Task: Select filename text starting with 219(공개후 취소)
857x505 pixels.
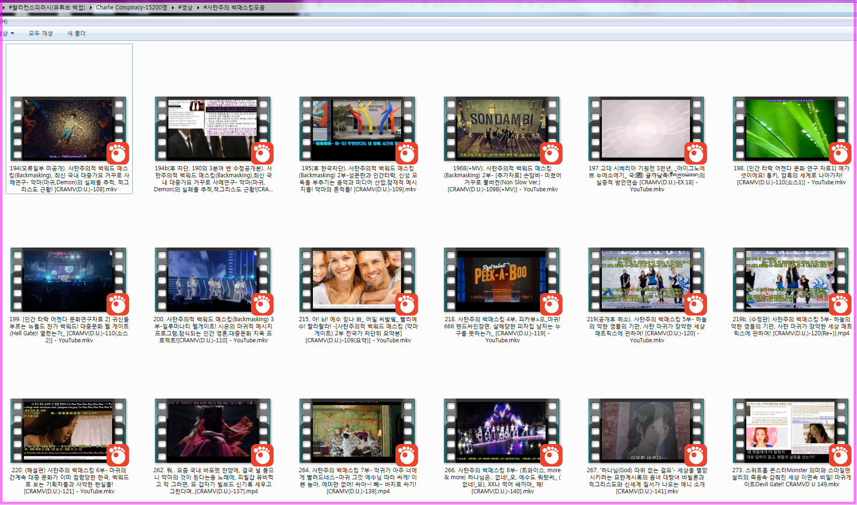Action: [x=647, y=330]
